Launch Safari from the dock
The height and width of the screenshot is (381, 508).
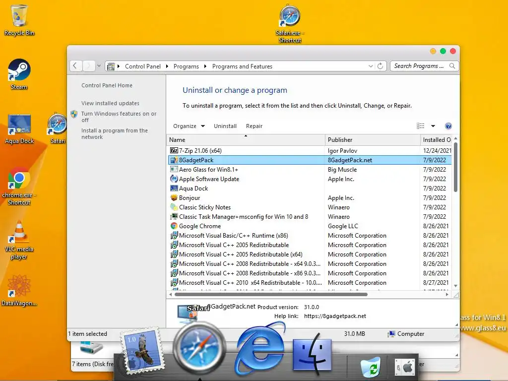199,348
